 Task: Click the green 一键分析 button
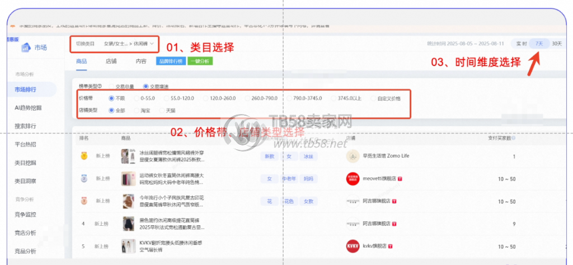(x=201, y=61)
